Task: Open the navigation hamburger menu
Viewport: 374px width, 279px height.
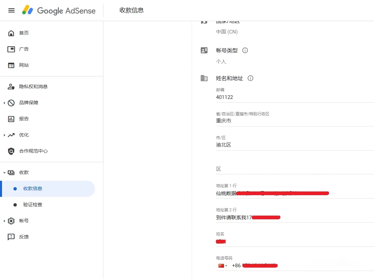Action: pyautogui.click(x=11, y=10)
